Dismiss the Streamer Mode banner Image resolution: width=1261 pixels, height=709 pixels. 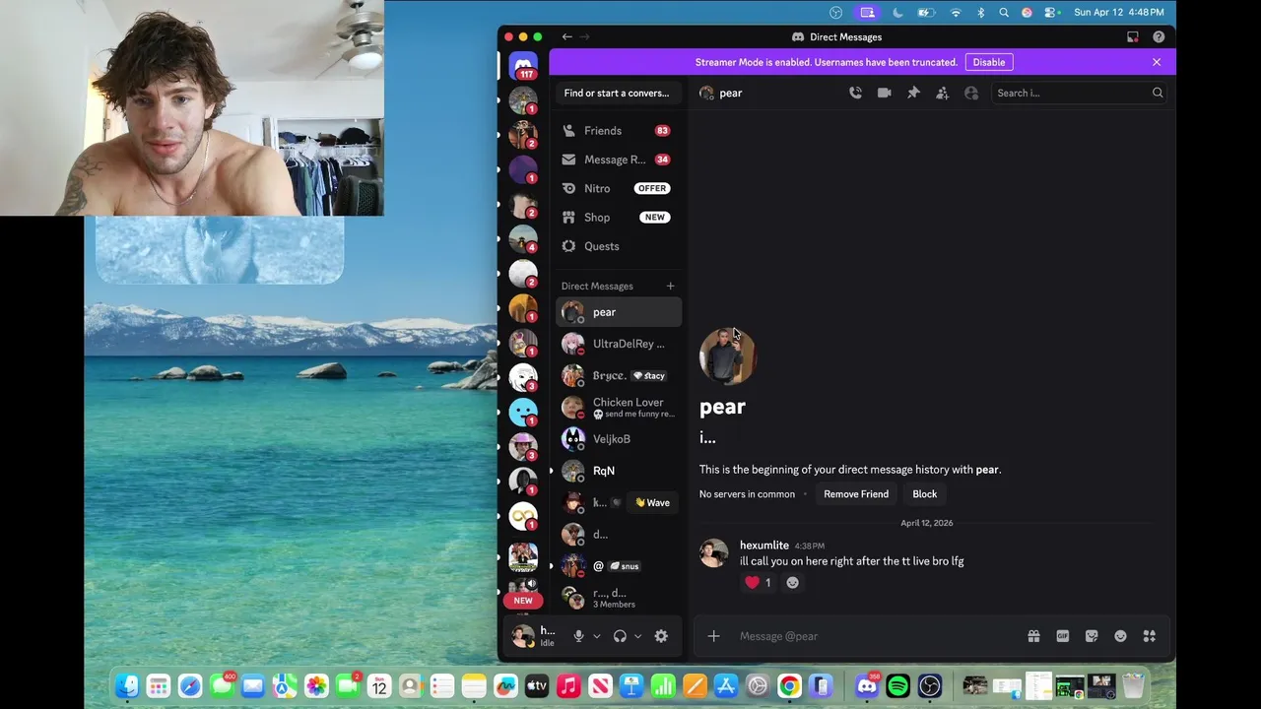click(1157, 62)
